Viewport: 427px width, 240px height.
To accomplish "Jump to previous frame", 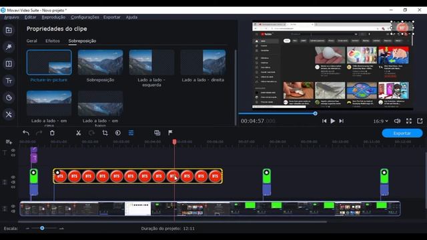I will [324, 121].
